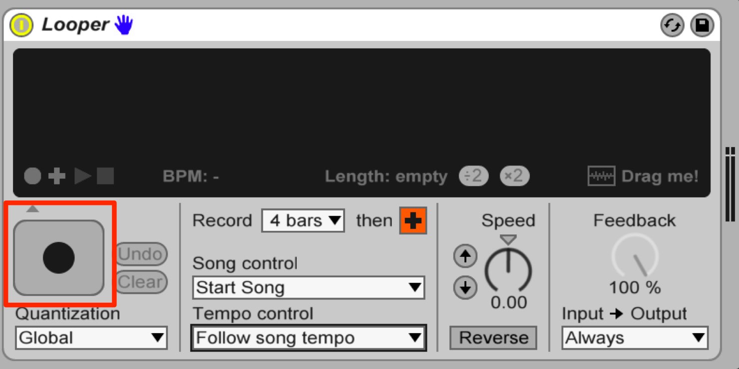Open the Record 4 bars dropdown
The width and height of the screenshot is (739, 369).
pyautogui.click(x=303, y=220)
